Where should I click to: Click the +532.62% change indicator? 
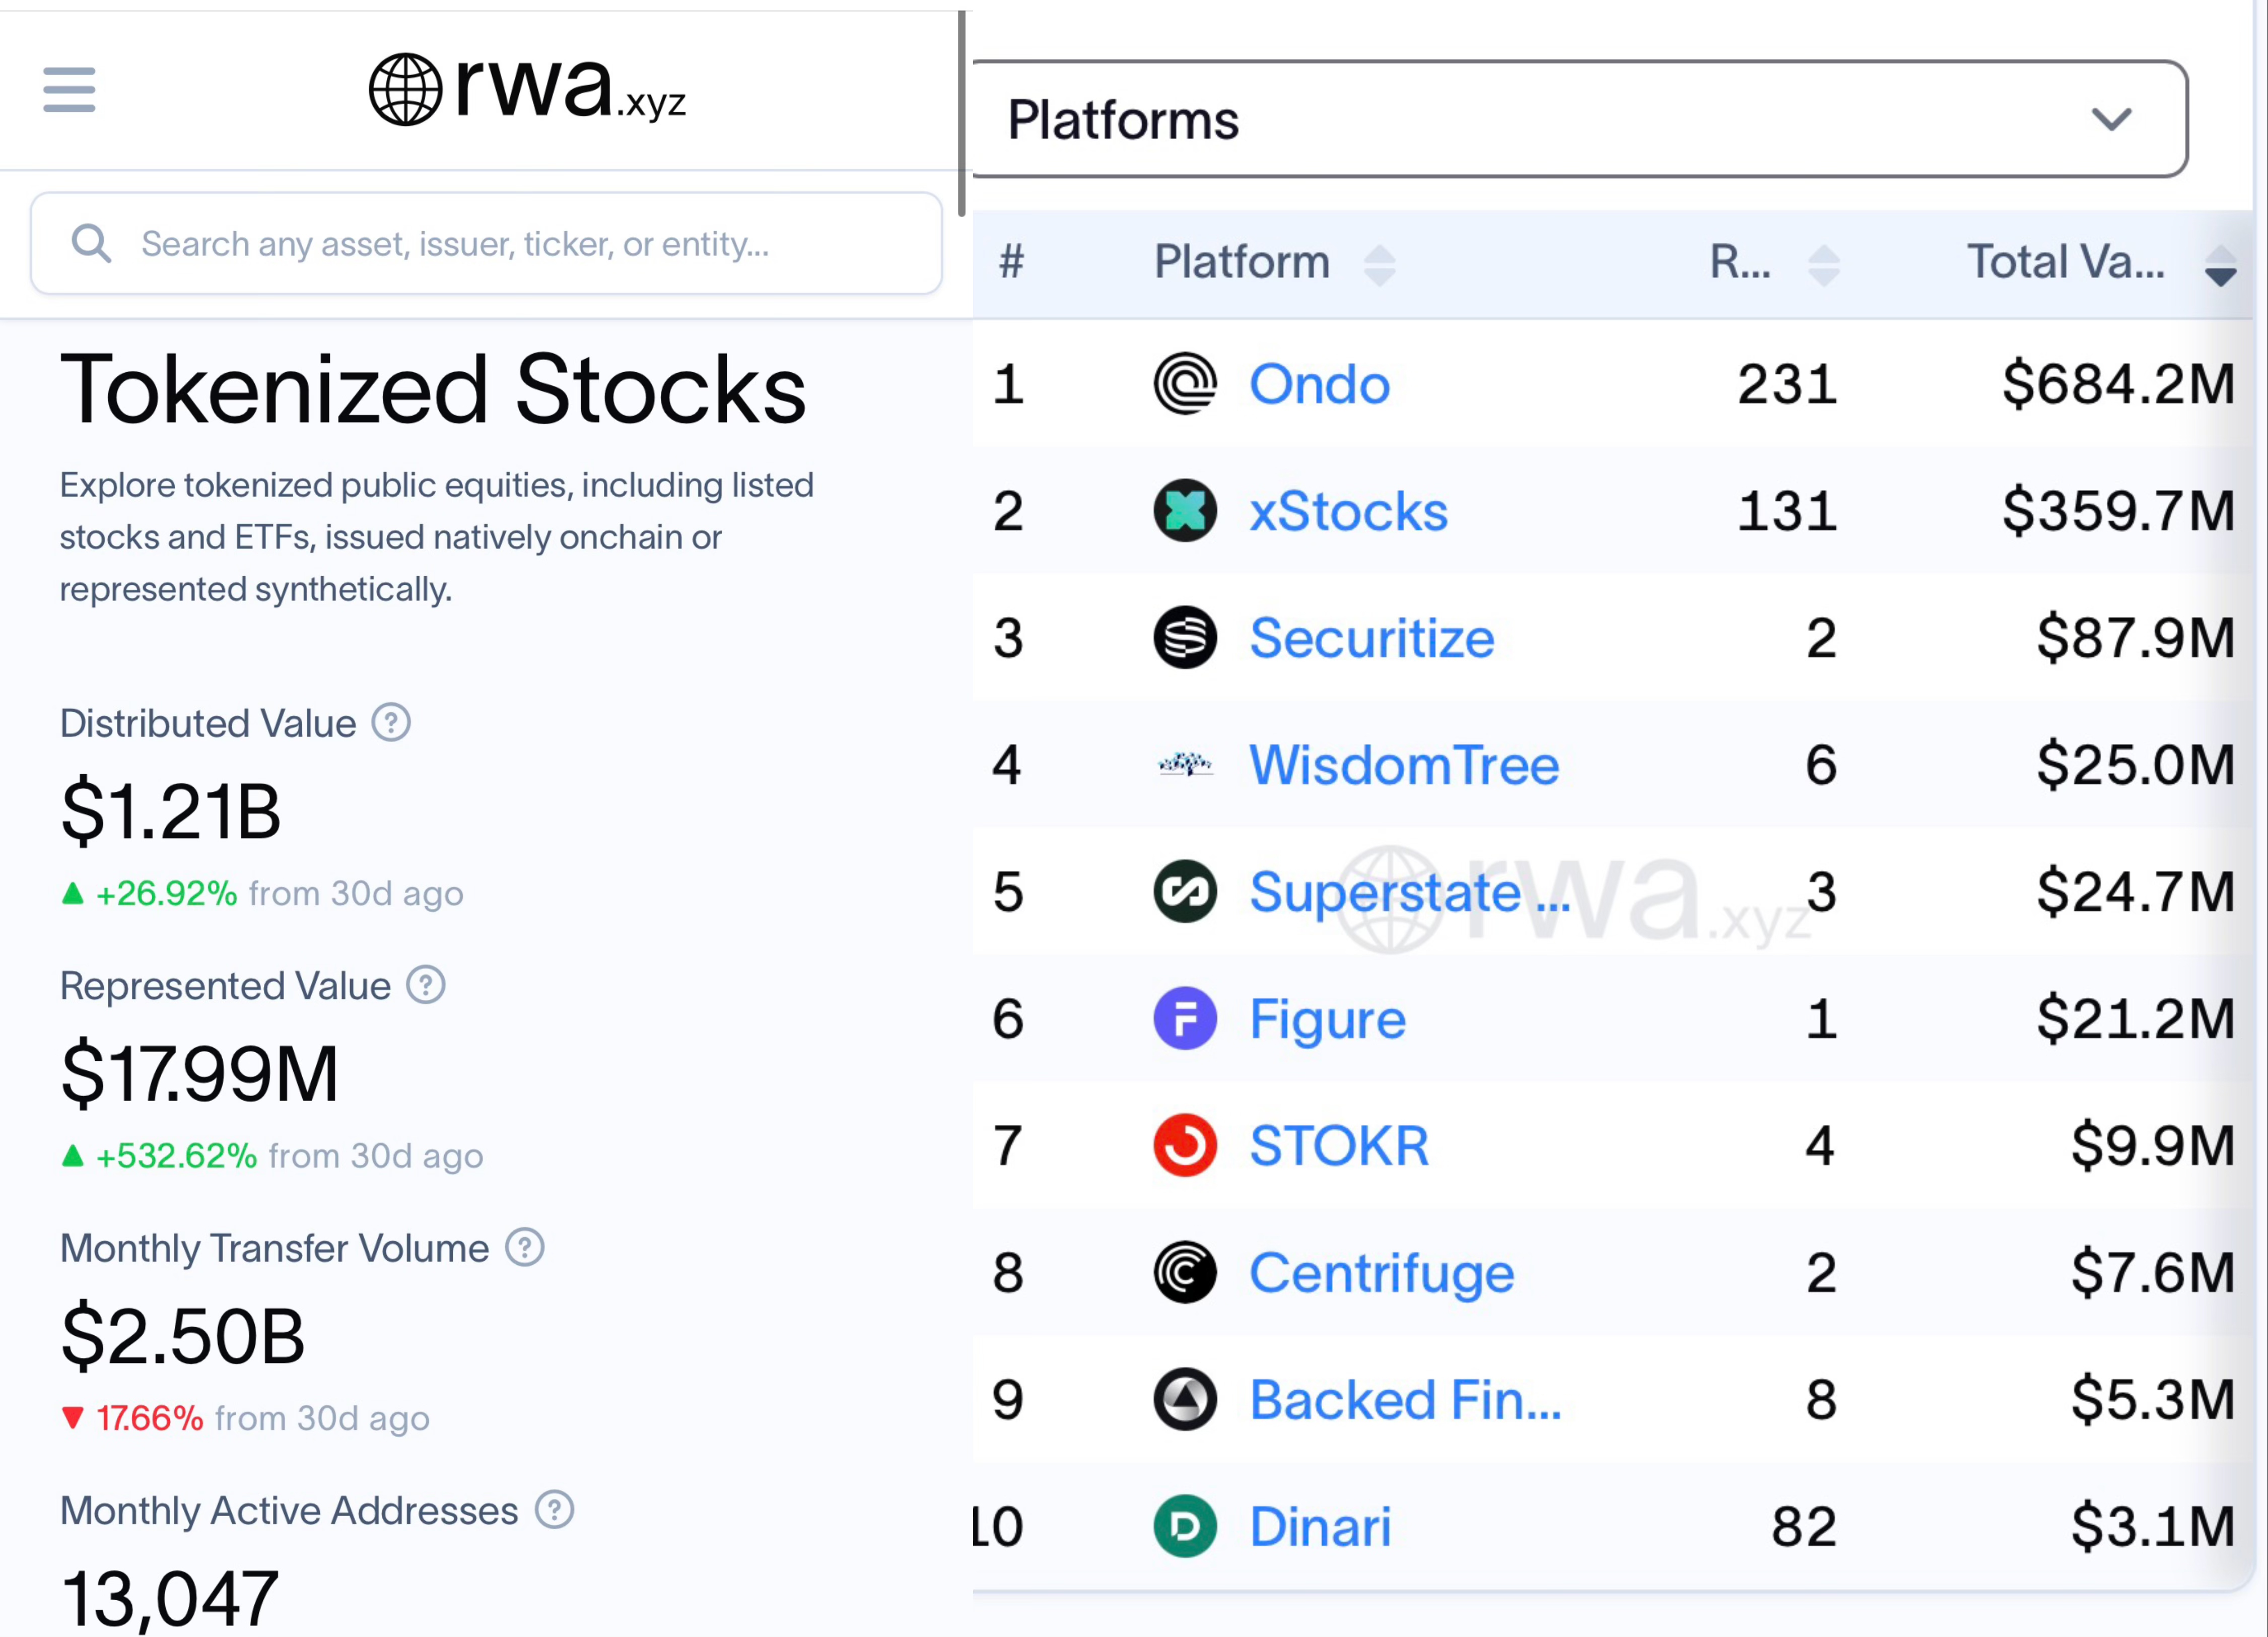tap(160, 1155)
